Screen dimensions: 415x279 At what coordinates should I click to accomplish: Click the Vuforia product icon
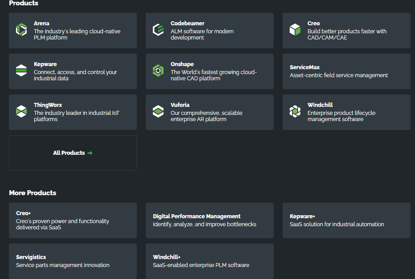(158, 112)
